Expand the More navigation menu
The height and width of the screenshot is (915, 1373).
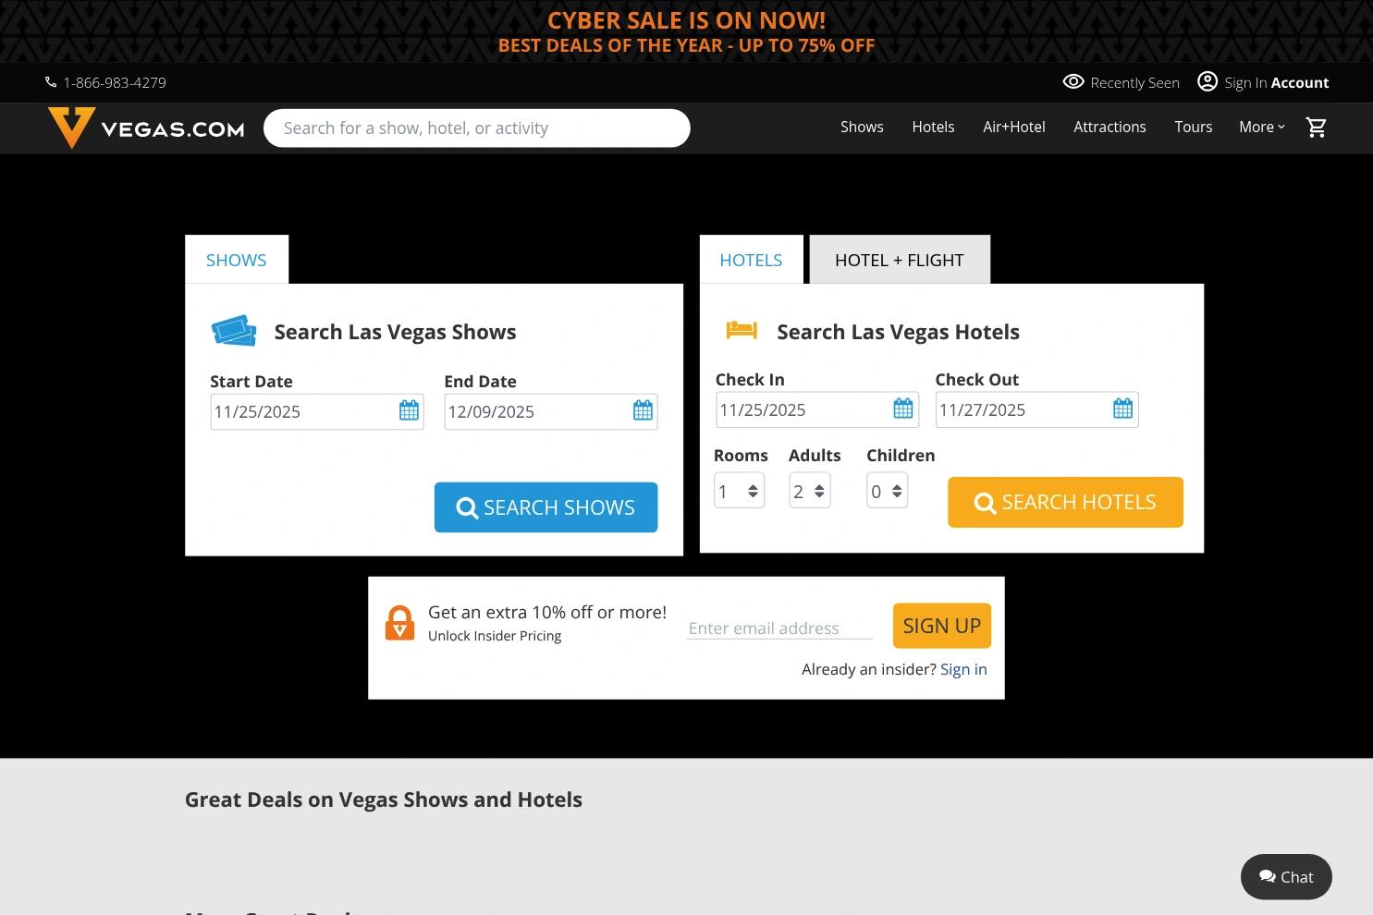pos(1262,128)
